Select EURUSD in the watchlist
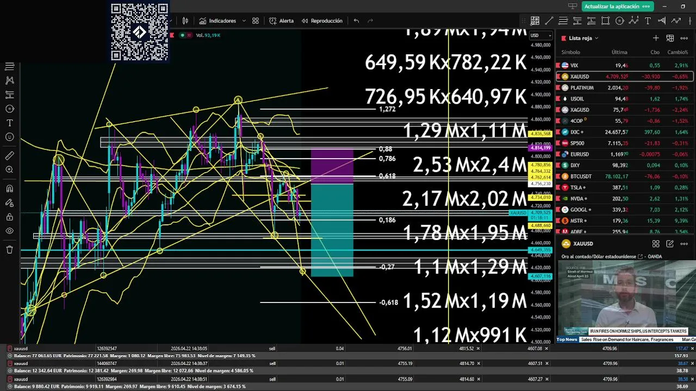The height and width of the screenshot is (391, 696). (x=624, y=154)
